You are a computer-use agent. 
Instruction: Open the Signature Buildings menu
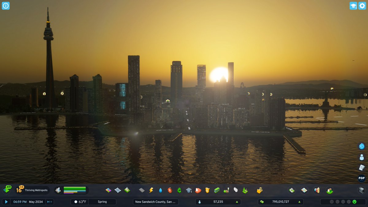(127, 190)
